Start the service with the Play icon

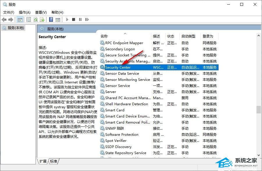click(67, 19)
